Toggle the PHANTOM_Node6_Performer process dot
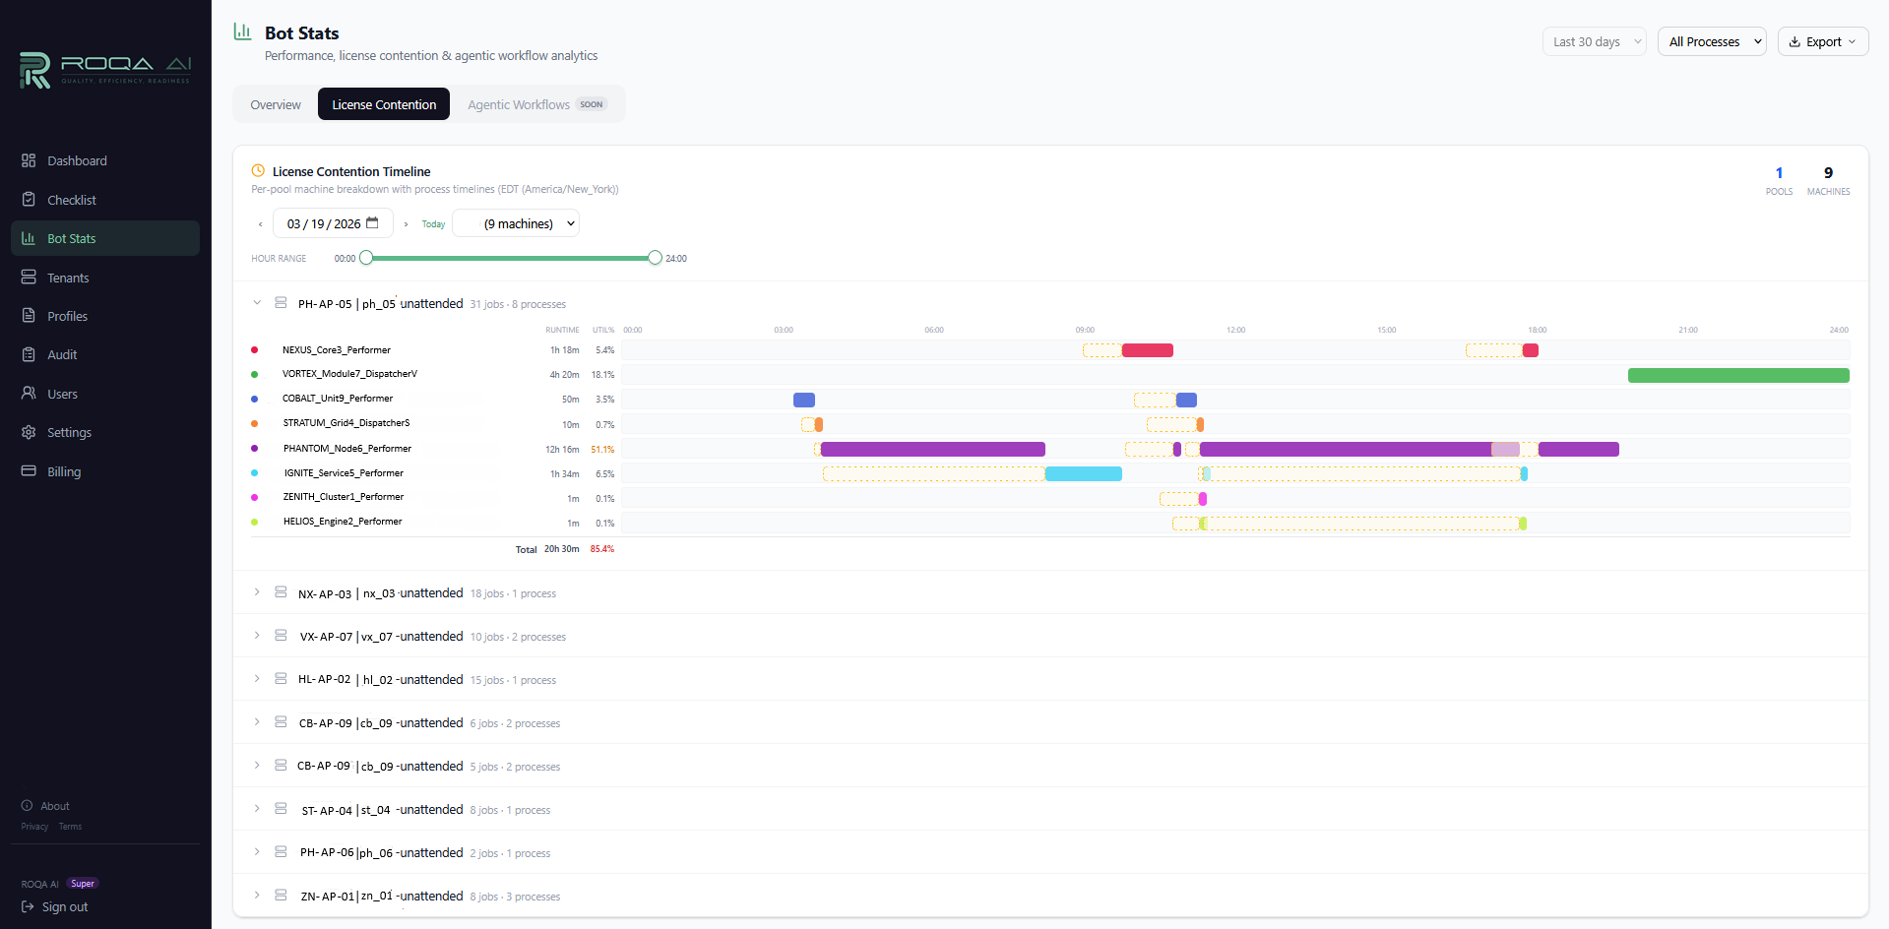Viewport: 1889px width, 929px height. (255, 448)
